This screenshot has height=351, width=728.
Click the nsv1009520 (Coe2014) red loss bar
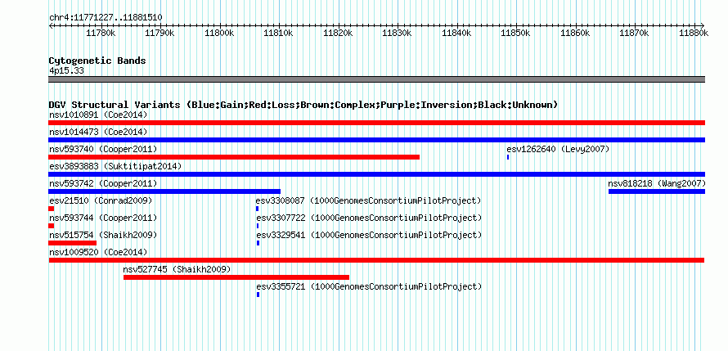[x=376, y=260]
